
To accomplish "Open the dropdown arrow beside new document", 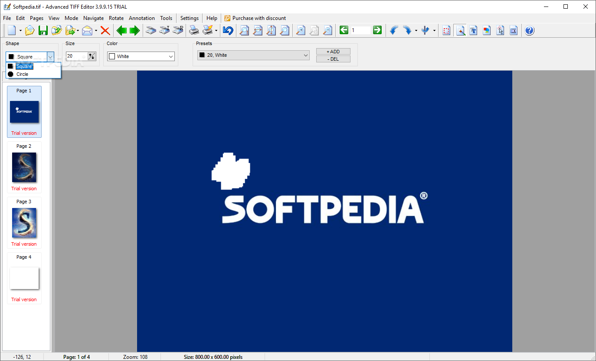I will (x=20, y=30).
